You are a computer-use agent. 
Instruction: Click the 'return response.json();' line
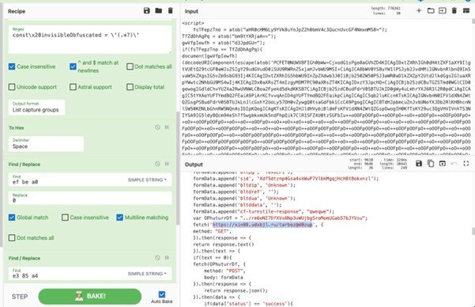[236, 290]
